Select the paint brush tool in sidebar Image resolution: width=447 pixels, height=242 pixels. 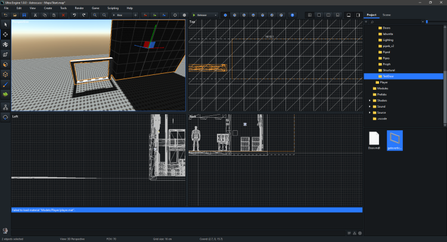5,84
